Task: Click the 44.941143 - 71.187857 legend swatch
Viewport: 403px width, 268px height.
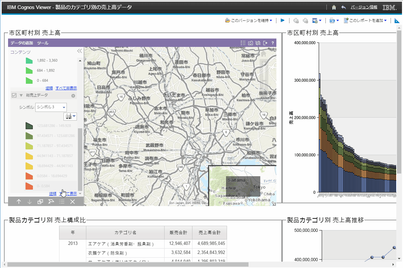Action: [29, 156]
